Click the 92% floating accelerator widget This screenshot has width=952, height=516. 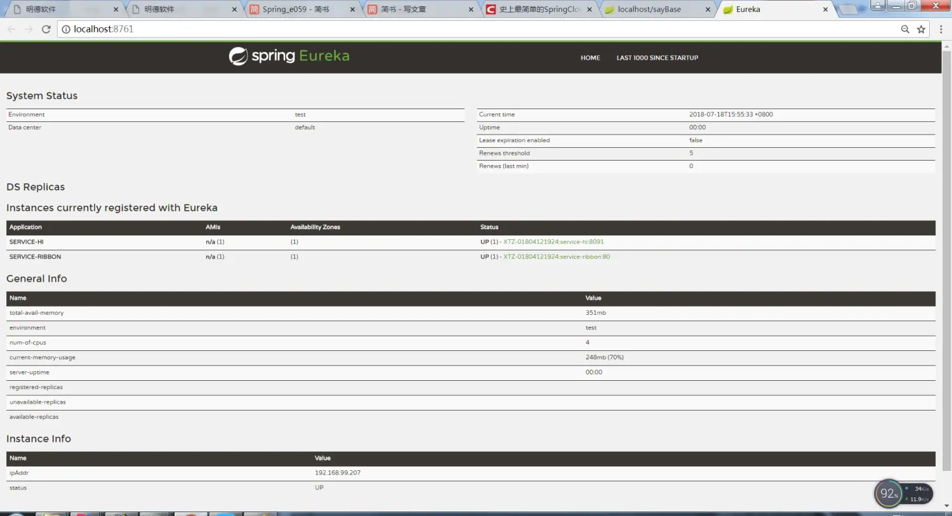tap(889, 493)
